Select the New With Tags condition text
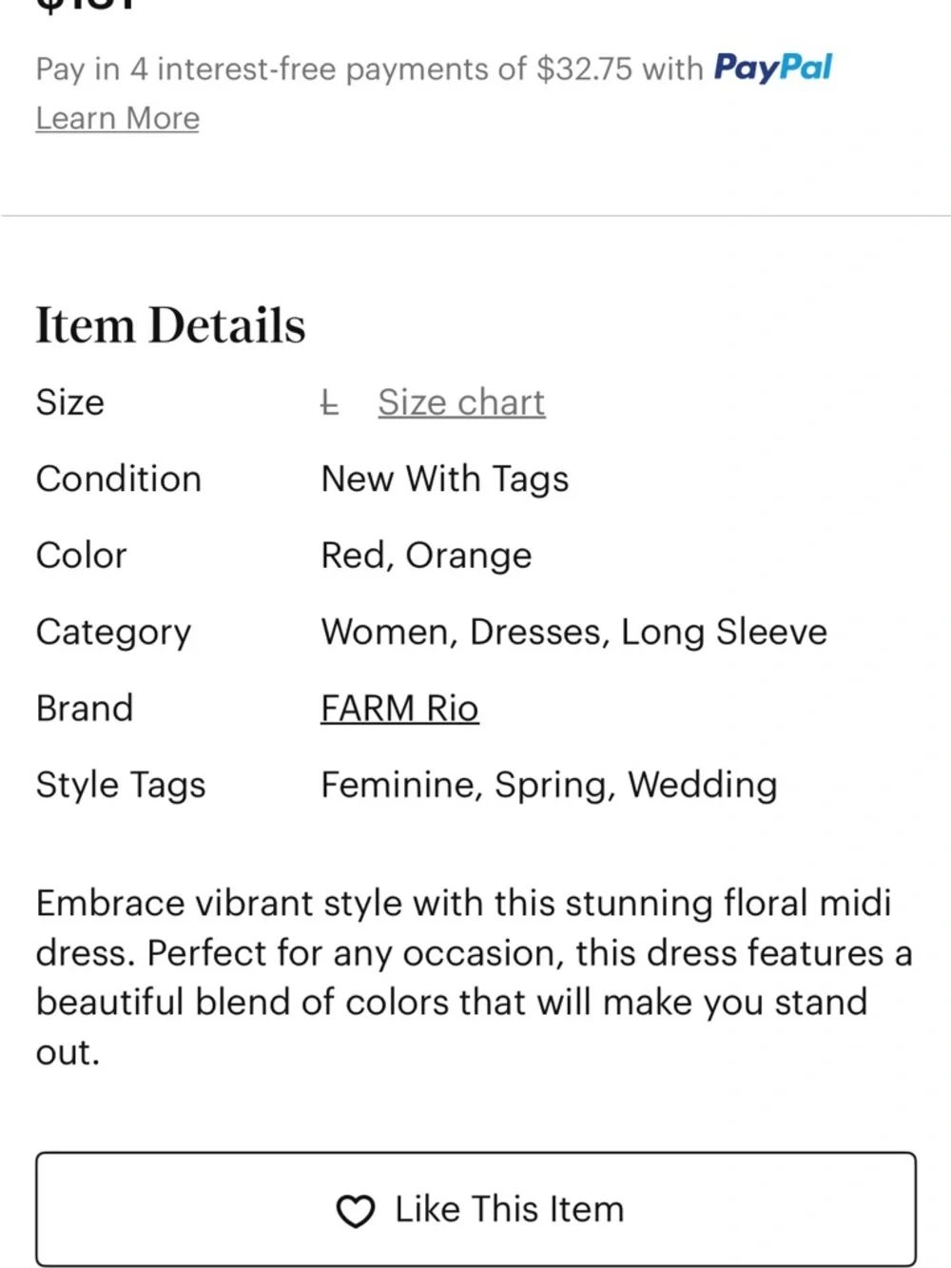 click(x=444, y=478)
